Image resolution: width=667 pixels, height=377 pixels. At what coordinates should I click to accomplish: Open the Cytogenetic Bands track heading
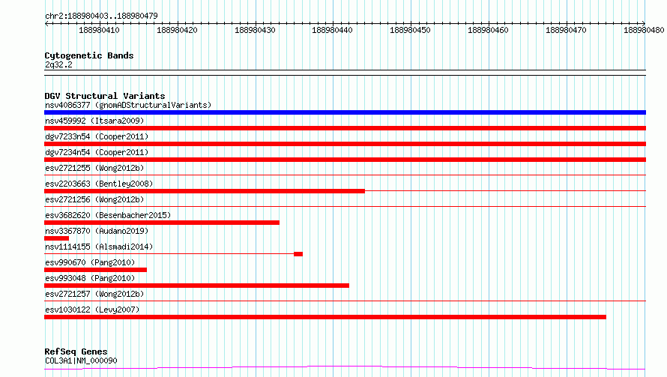coord(89,55)
